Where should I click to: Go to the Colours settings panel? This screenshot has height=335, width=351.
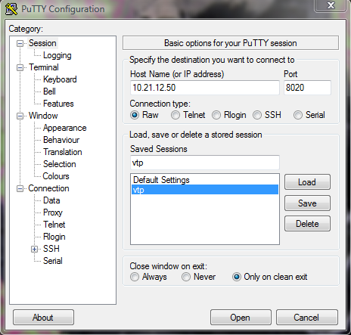coord(56,176)
